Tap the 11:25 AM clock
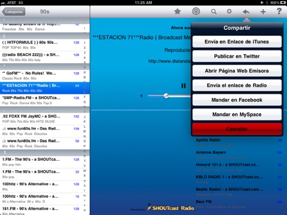This screenshot has height=215, width=287. 143,2
